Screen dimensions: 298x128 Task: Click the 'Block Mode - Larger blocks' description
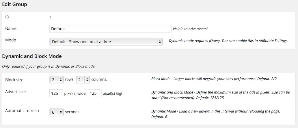point(214,79)
